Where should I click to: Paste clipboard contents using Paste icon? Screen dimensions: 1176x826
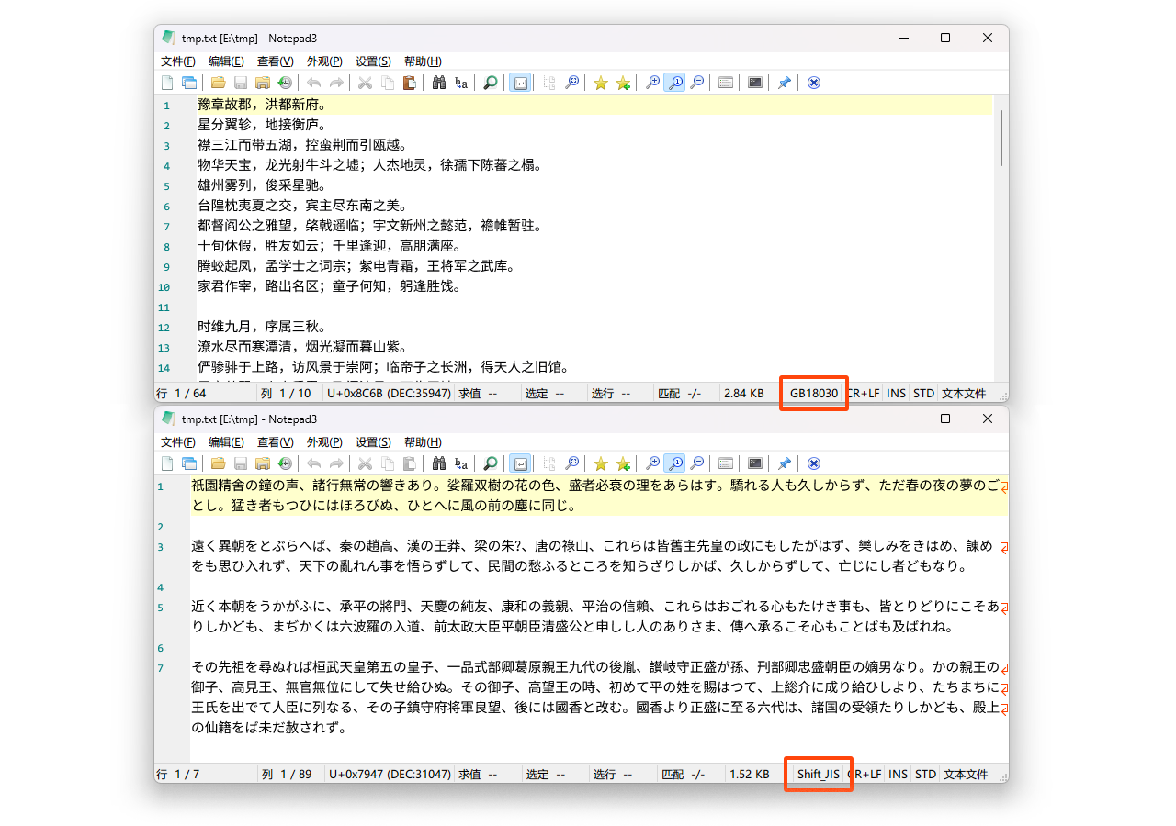[x=409, y=83]
